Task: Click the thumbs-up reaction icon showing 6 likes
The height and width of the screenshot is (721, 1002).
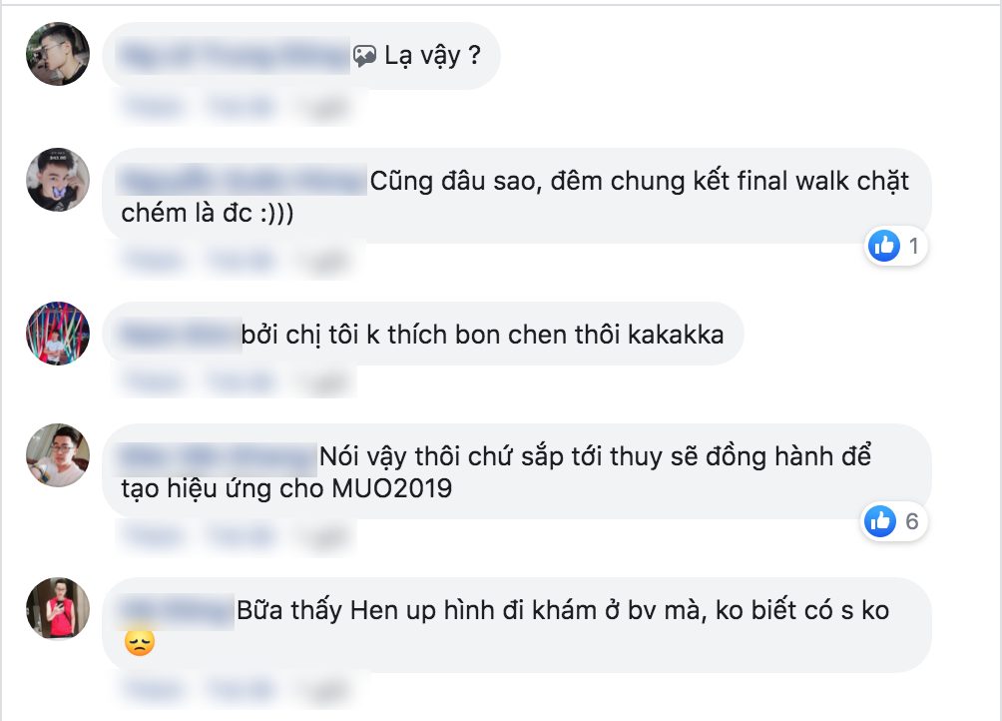Action: (x=880, y=521)
